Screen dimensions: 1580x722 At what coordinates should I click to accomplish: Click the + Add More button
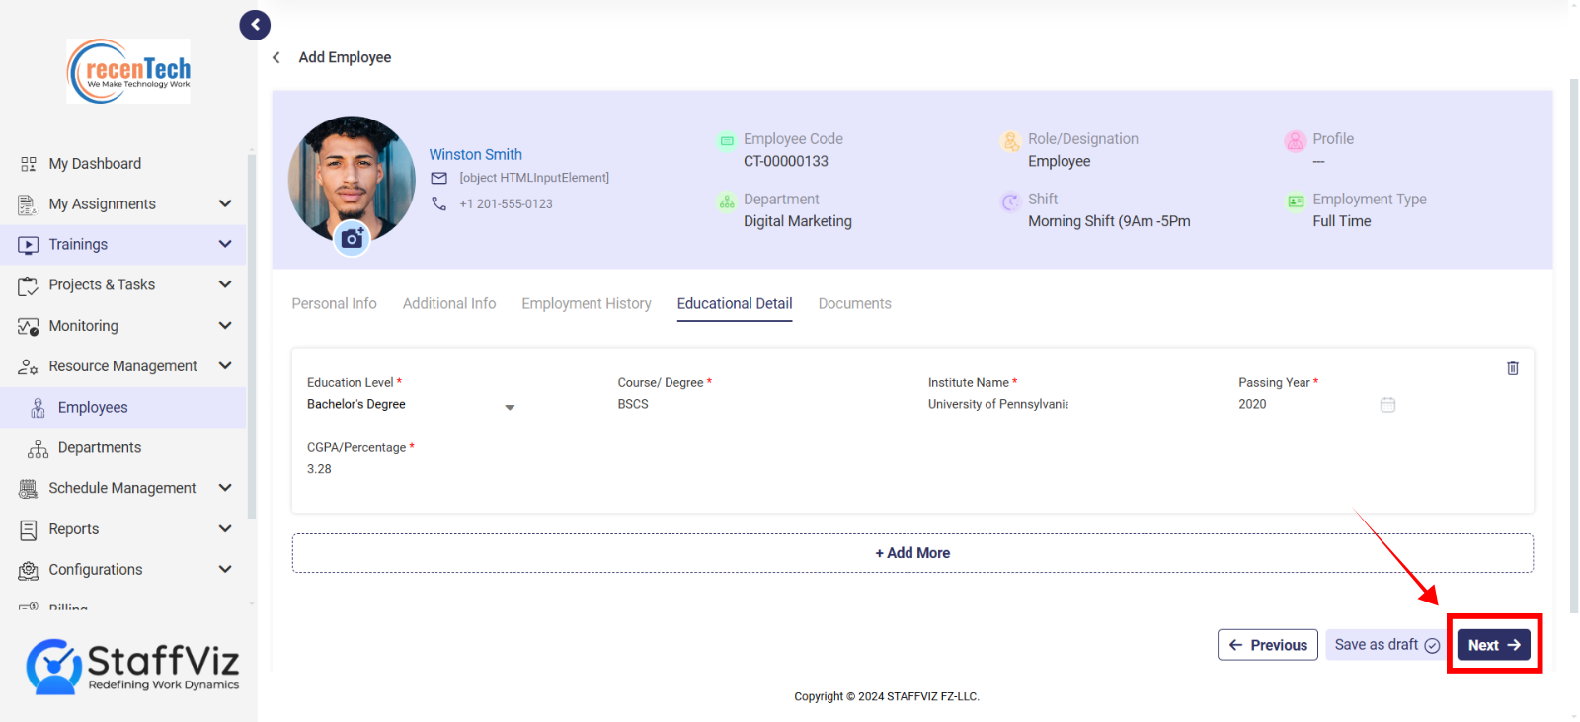pos(912,553)
